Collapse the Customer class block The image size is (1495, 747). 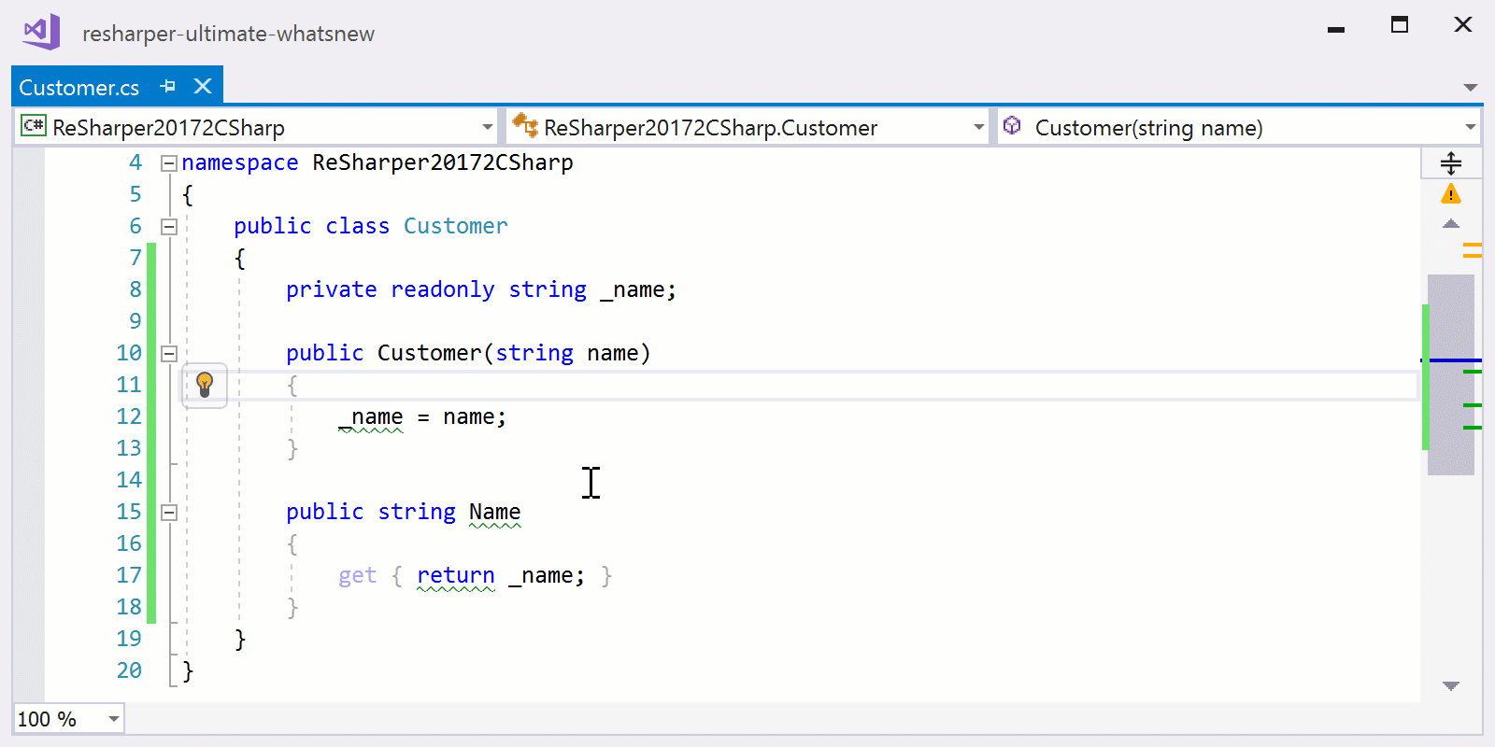(x=169, y=227)
